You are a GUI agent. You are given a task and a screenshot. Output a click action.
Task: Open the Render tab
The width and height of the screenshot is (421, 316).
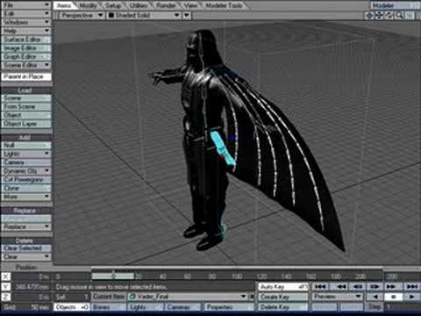[166, 5]
